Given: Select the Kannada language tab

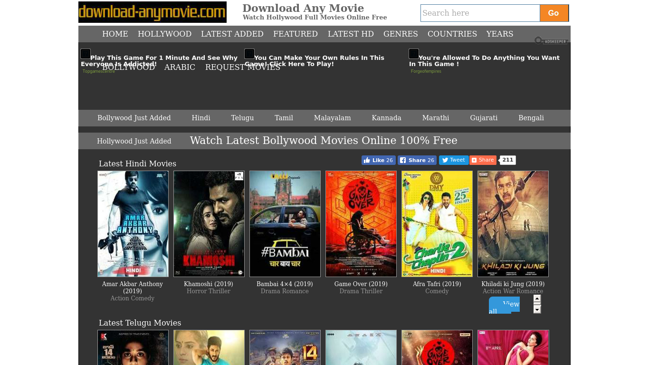Looking at the screenshot, I should point(386,118).
